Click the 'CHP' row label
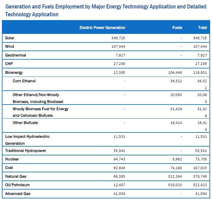Viewport: 212px width, 199px height. click(9, 64)
